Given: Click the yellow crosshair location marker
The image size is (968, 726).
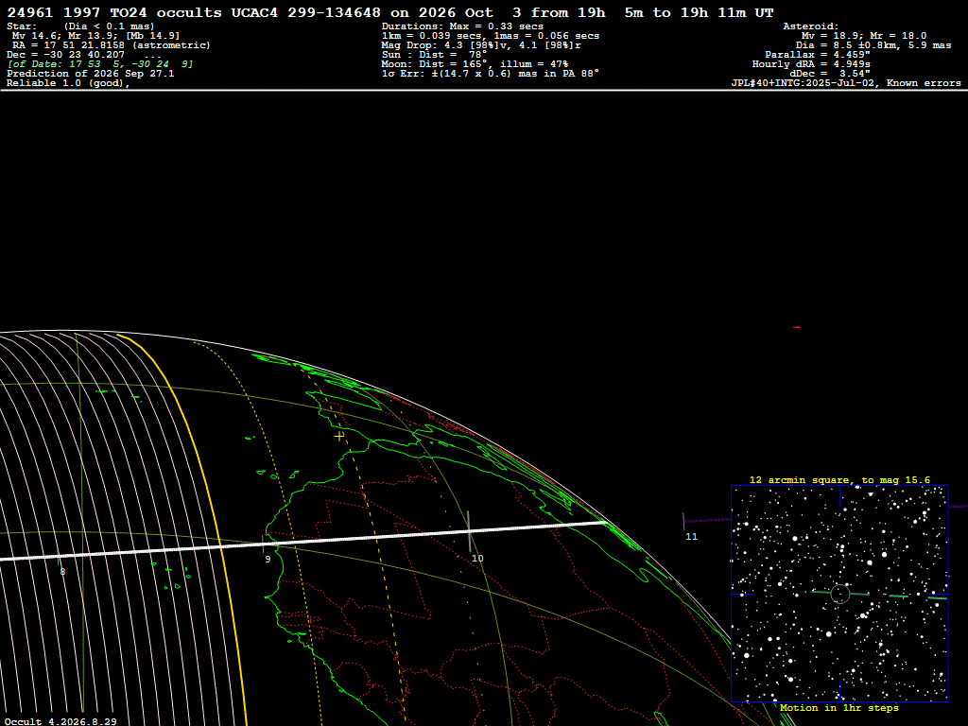Looking at the screenshot, I should coord(339,436).
